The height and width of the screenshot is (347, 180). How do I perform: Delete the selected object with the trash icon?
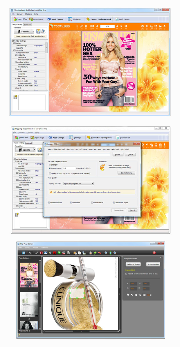coord(91,253)
